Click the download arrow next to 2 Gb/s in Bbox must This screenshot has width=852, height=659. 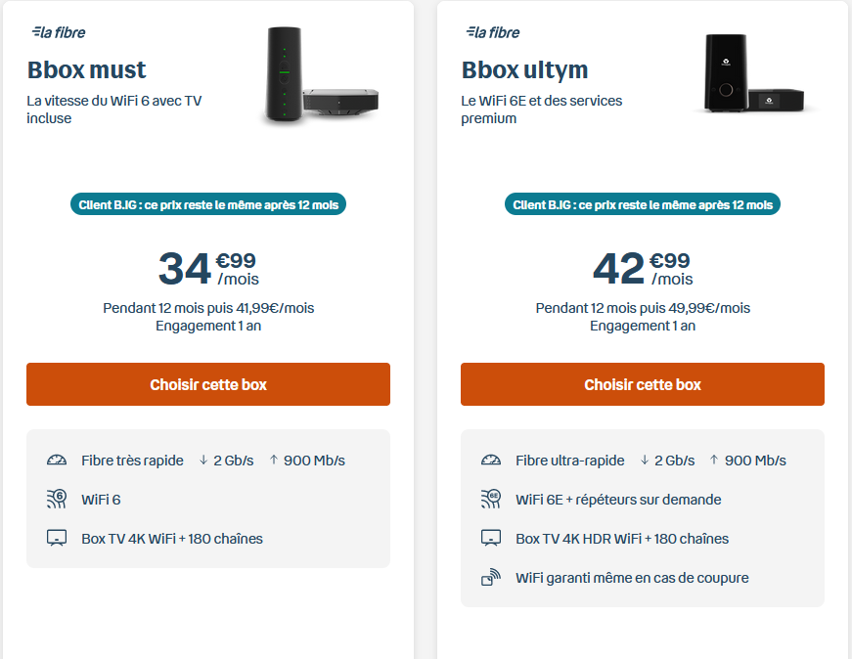click(203, 461)
